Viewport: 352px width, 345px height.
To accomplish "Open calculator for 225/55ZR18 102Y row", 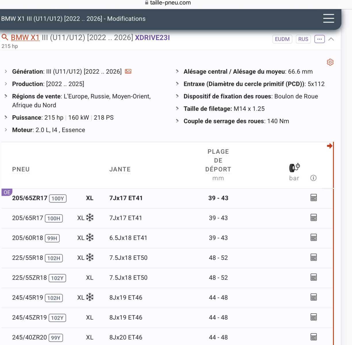I will coord(313,277).
